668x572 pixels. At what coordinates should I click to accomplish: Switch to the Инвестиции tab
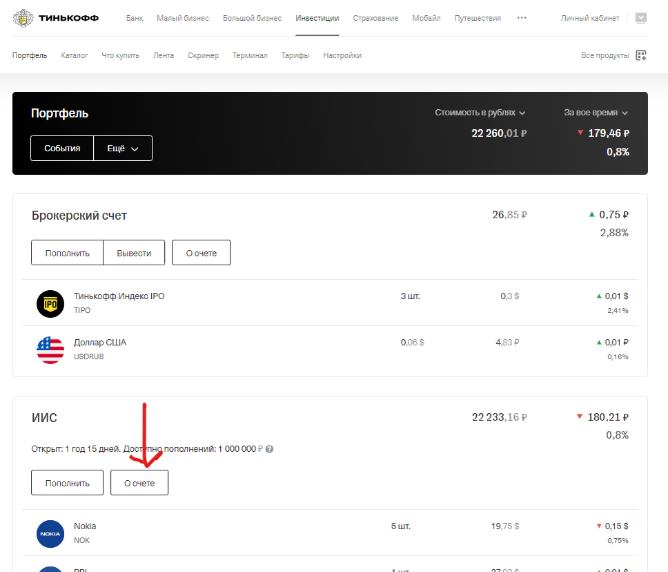[317, 18]
